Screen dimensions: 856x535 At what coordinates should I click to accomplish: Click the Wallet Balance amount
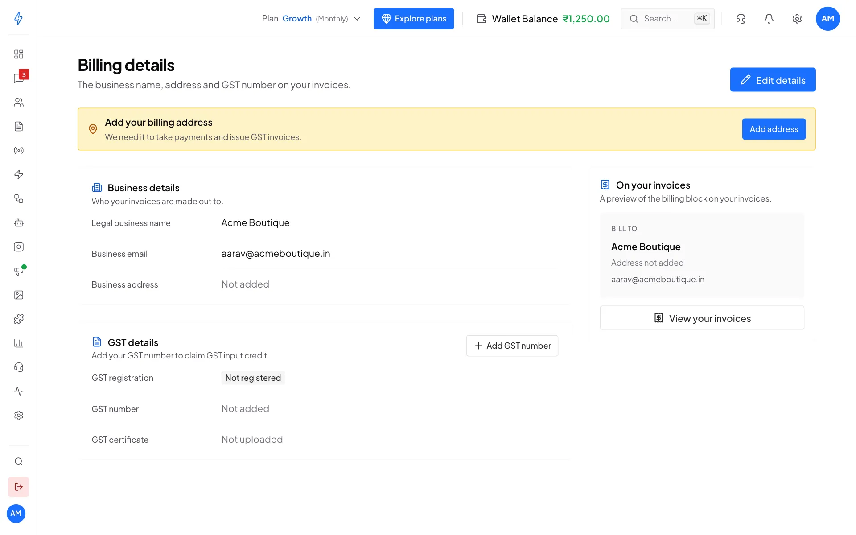[586, 19]
